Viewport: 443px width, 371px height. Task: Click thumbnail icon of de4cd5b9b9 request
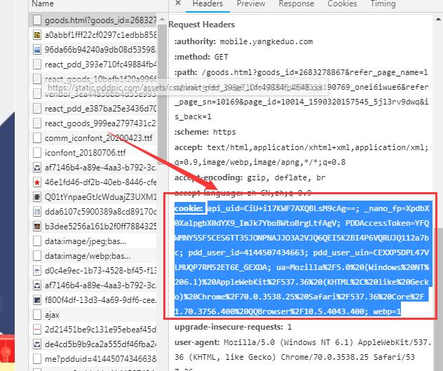(x=37, y=344)
